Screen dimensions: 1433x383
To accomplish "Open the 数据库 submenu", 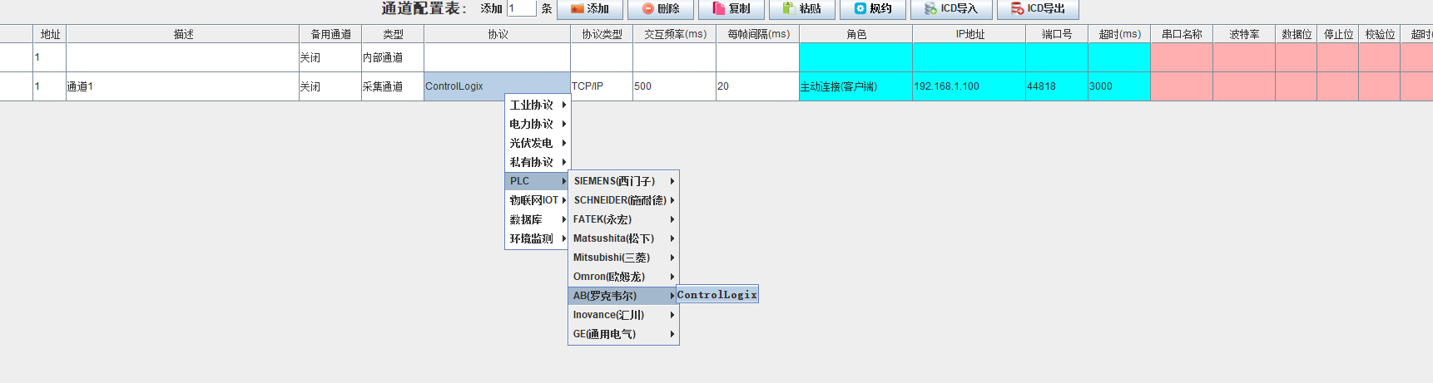I will (x=538, y=219).
